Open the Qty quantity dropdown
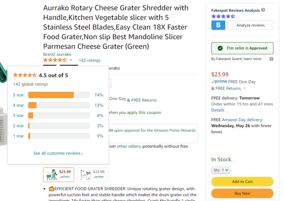This screenshot has width=284, height=201. (x=221, y=170)
